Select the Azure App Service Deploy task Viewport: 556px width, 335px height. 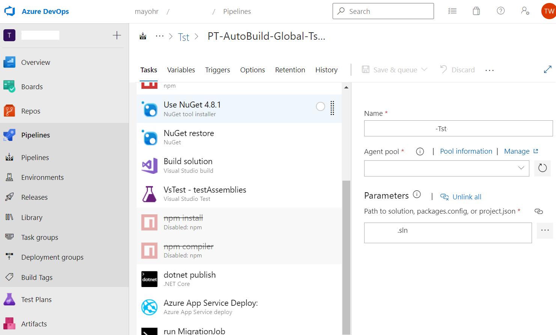[239, 307]
